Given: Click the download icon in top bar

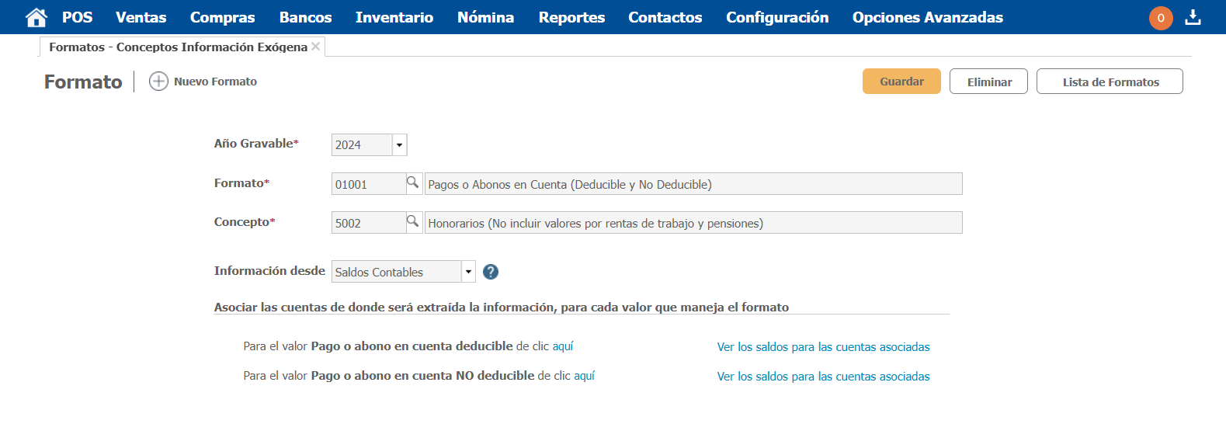Looking at the screenshot, I should click(1193, 17).
